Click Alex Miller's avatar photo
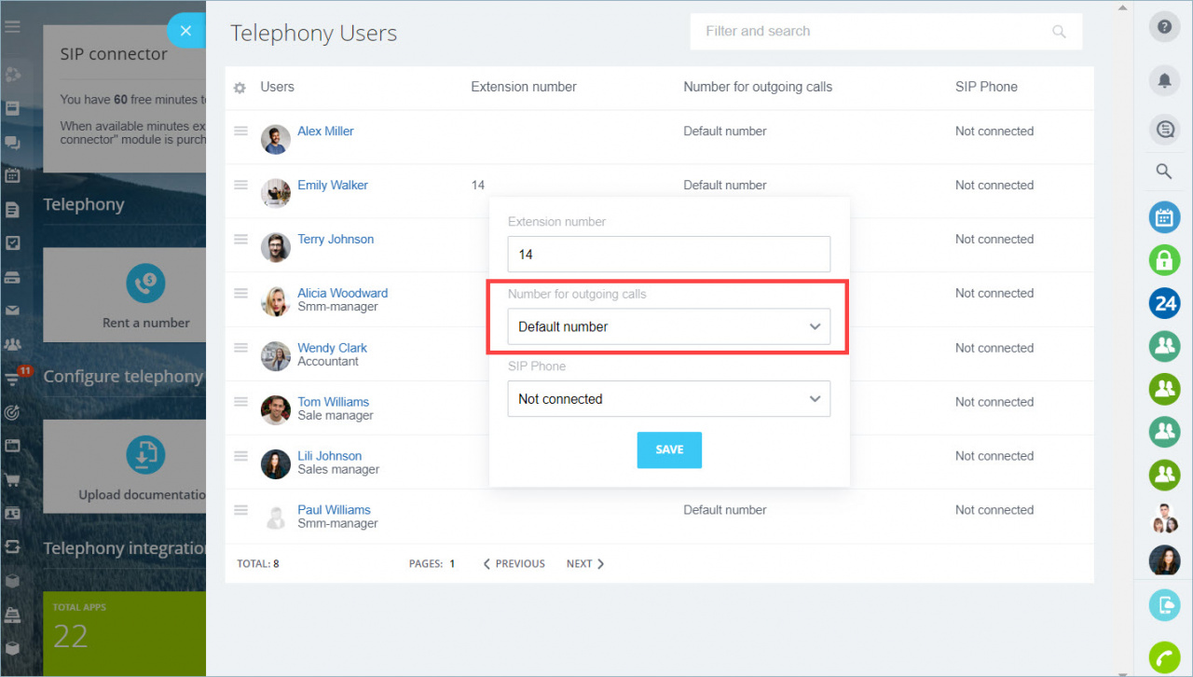1193x677 pixels. tap(276, 140)
